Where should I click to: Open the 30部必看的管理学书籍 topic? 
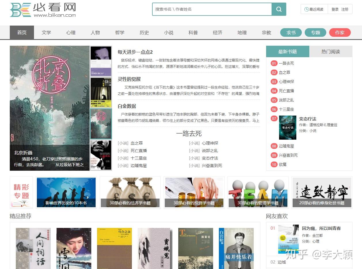click(258, 192)
